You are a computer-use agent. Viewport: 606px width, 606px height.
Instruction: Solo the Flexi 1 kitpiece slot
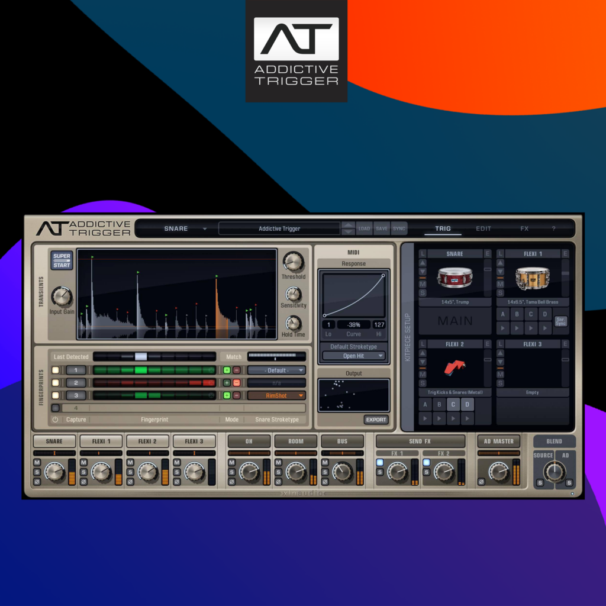(500, 293)
